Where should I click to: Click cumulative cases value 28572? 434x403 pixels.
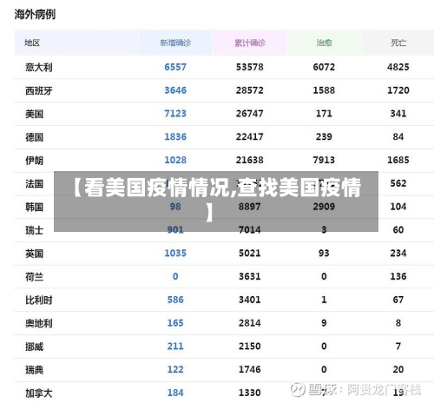click(x=250, y=90)
